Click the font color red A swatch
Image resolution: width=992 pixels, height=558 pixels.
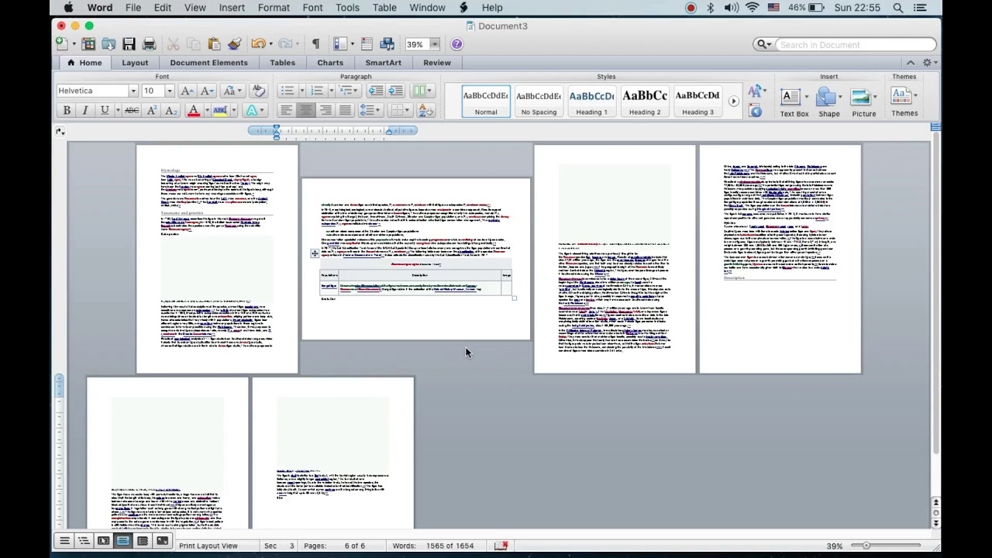pos(194,111)
